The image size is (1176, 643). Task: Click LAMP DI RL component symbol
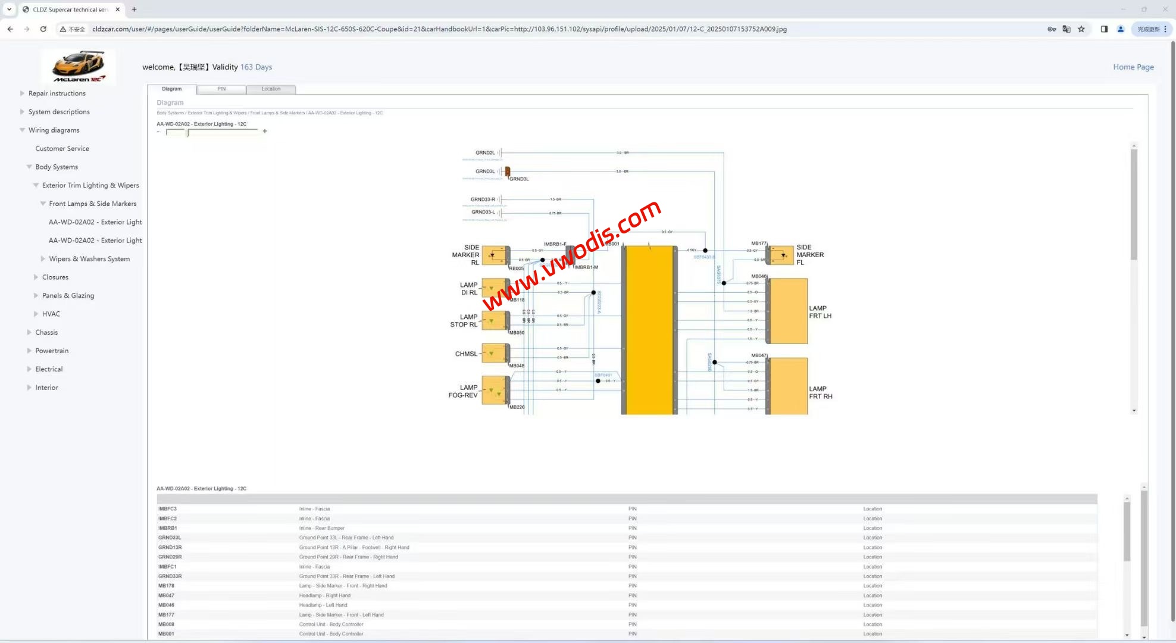[x=495, y=288]
